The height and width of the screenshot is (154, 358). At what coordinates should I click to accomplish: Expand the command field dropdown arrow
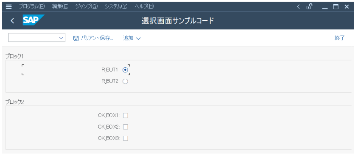pyautogui.click(x=61, y=38)
